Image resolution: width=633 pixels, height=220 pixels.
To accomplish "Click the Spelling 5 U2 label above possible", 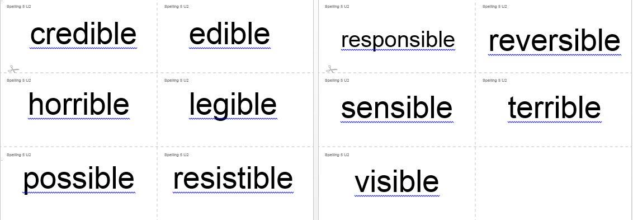I will pos(18,155).
